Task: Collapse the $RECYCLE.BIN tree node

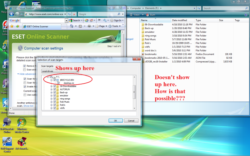Action: 52,80
